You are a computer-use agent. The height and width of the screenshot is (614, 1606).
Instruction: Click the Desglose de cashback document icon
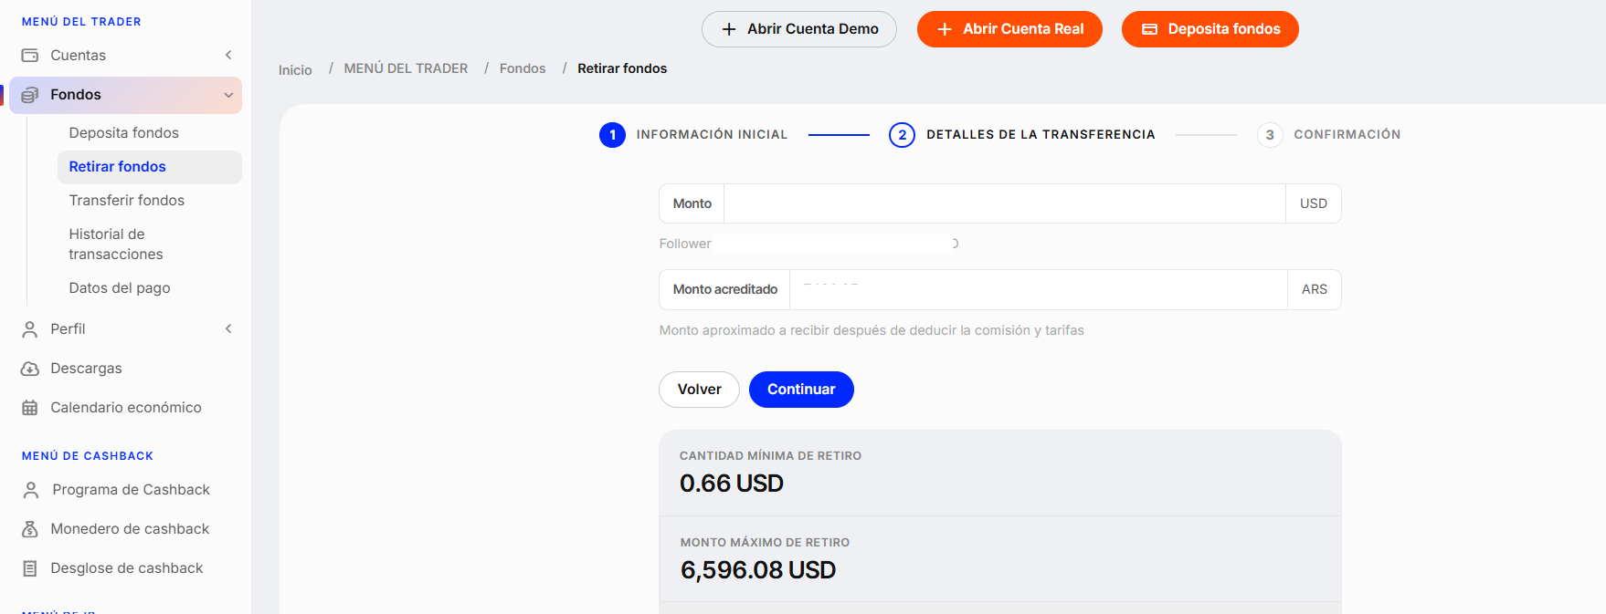tap(30, 568)
